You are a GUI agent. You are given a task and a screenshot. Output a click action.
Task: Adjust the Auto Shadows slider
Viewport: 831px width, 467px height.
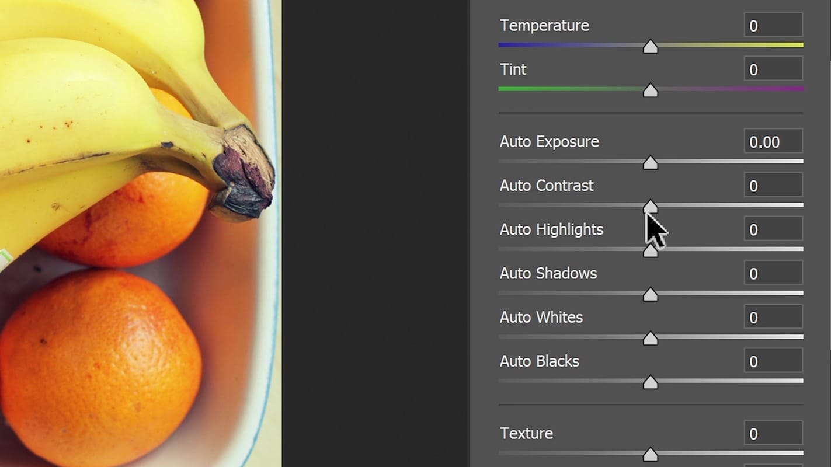(x=650, y=295)
